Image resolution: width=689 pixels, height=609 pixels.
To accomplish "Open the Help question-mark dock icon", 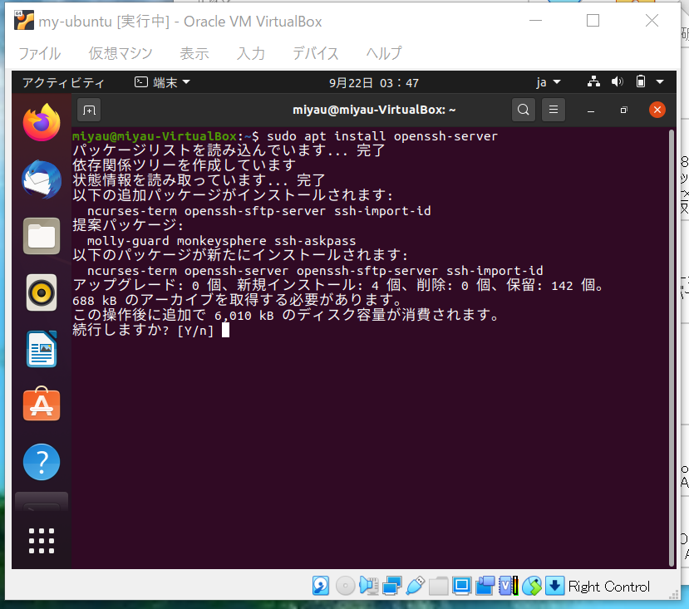I will (42, 462).
